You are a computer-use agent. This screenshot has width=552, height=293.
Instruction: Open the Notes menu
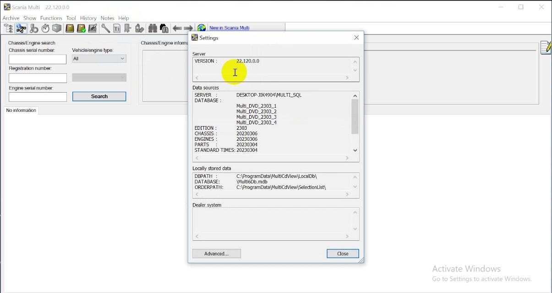(x=107, y=18)
